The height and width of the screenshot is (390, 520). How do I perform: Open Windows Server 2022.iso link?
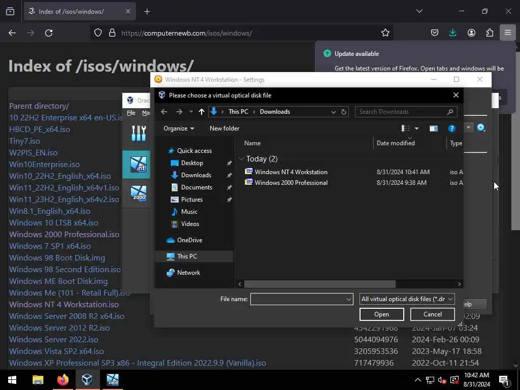tap(53, 339)
